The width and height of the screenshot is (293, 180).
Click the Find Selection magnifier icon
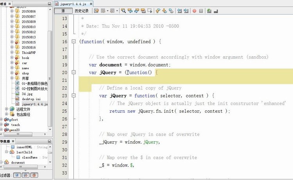point(123,11)
